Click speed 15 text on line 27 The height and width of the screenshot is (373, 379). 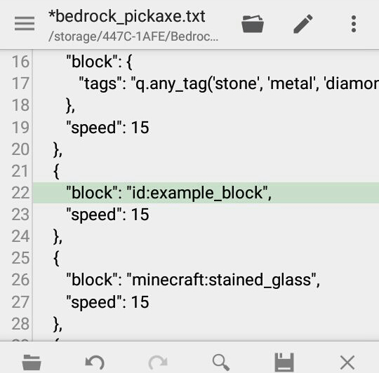click(107, 301)
